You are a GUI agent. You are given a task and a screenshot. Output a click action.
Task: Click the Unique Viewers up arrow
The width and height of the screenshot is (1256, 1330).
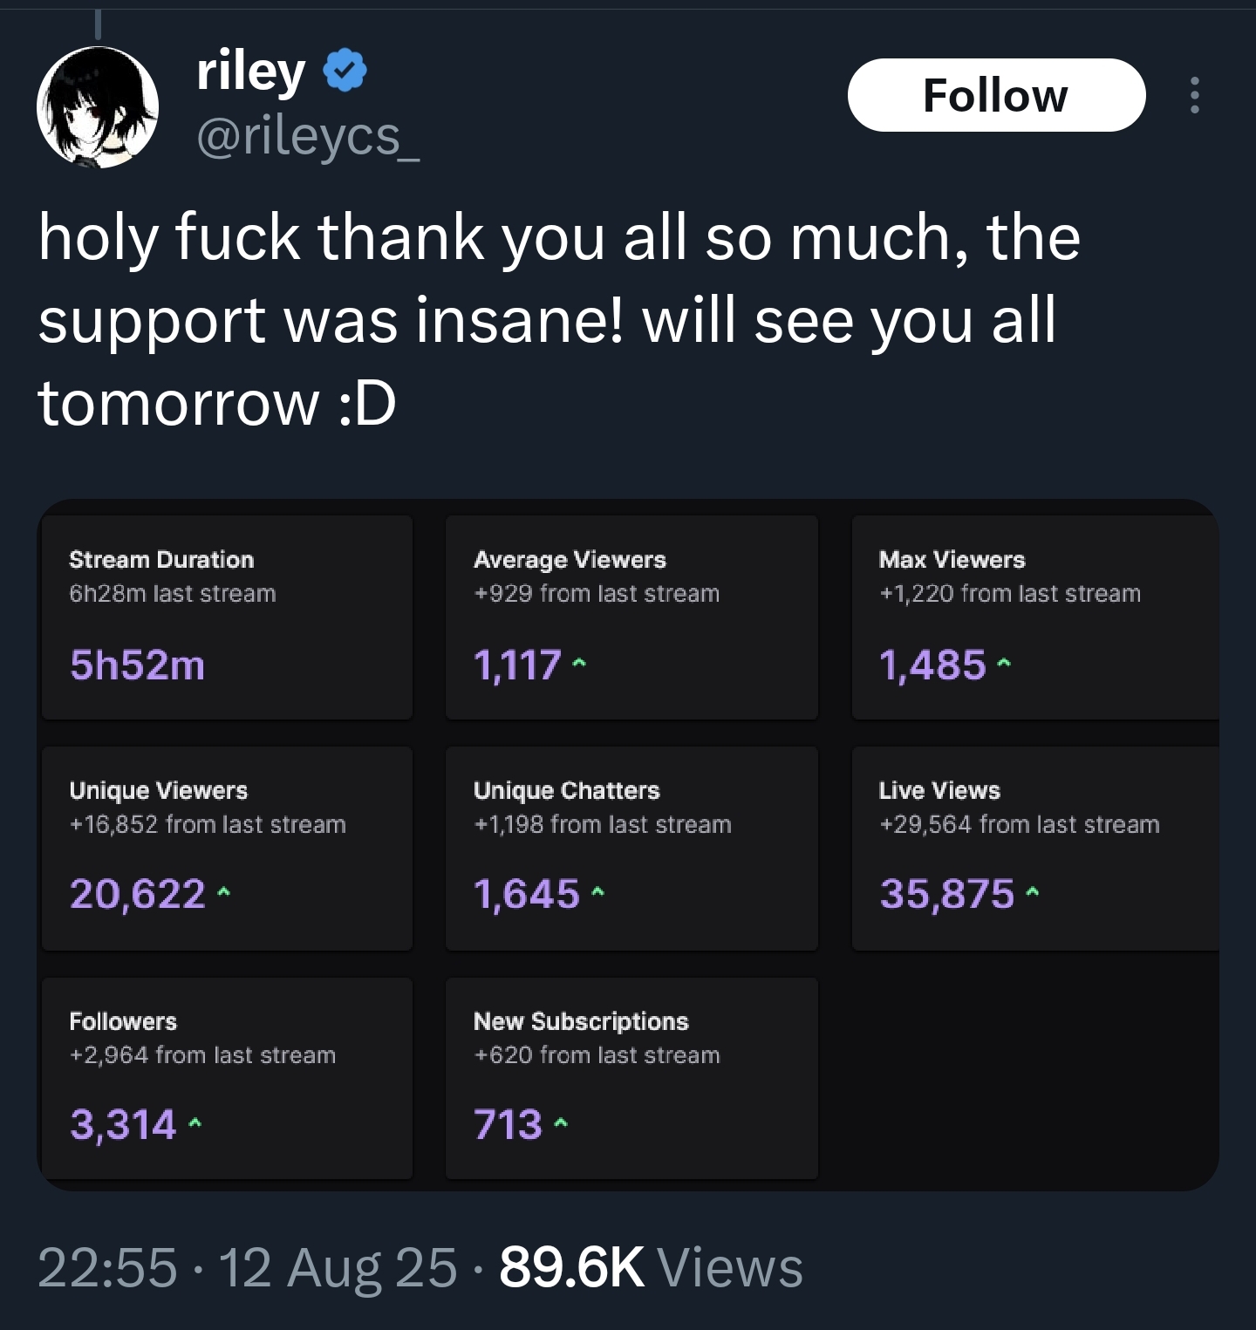pyautogui.click(x=223, y=893)
